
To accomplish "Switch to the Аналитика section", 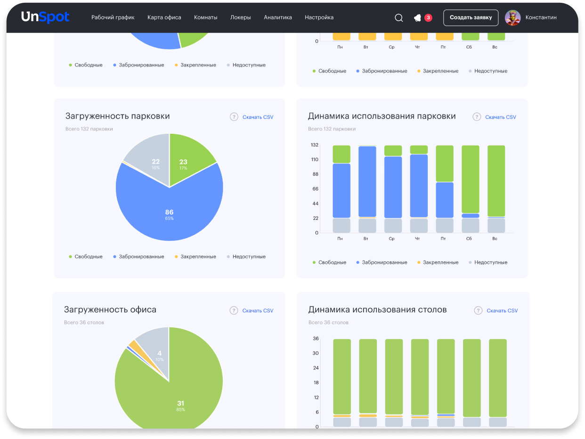I will tap(277, 17).
